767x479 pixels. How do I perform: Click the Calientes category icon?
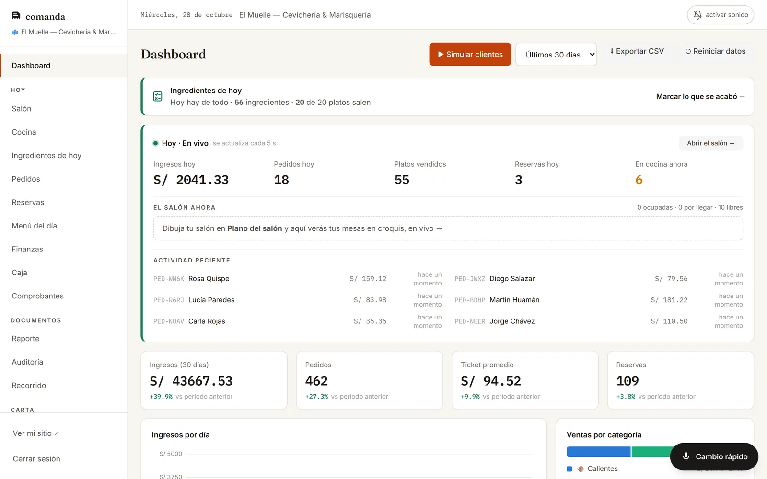point(581,469)
